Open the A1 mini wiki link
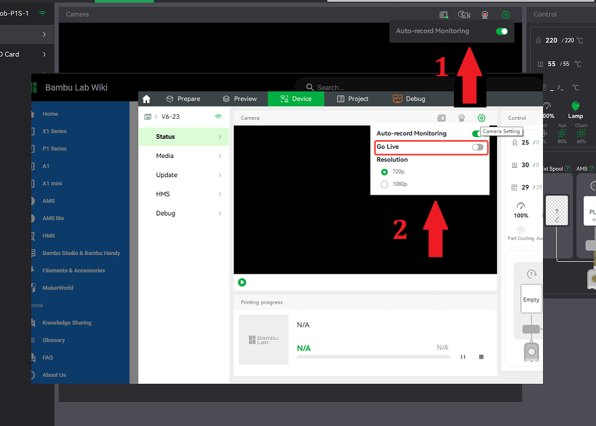Screen dimensions: 596x426 pos(52,184)
